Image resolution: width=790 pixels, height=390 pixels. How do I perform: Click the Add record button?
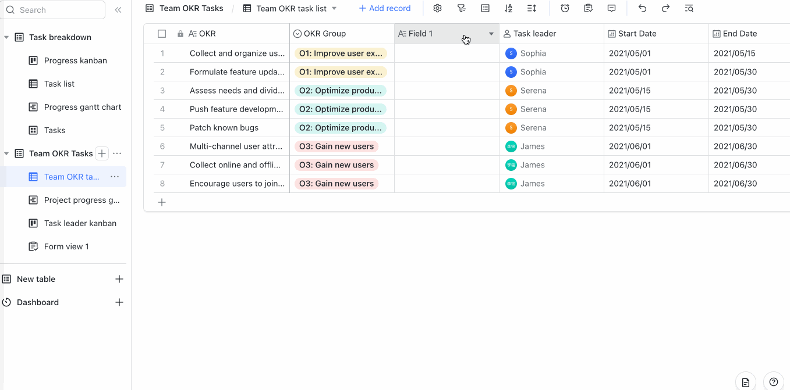[x=384, y=8]
